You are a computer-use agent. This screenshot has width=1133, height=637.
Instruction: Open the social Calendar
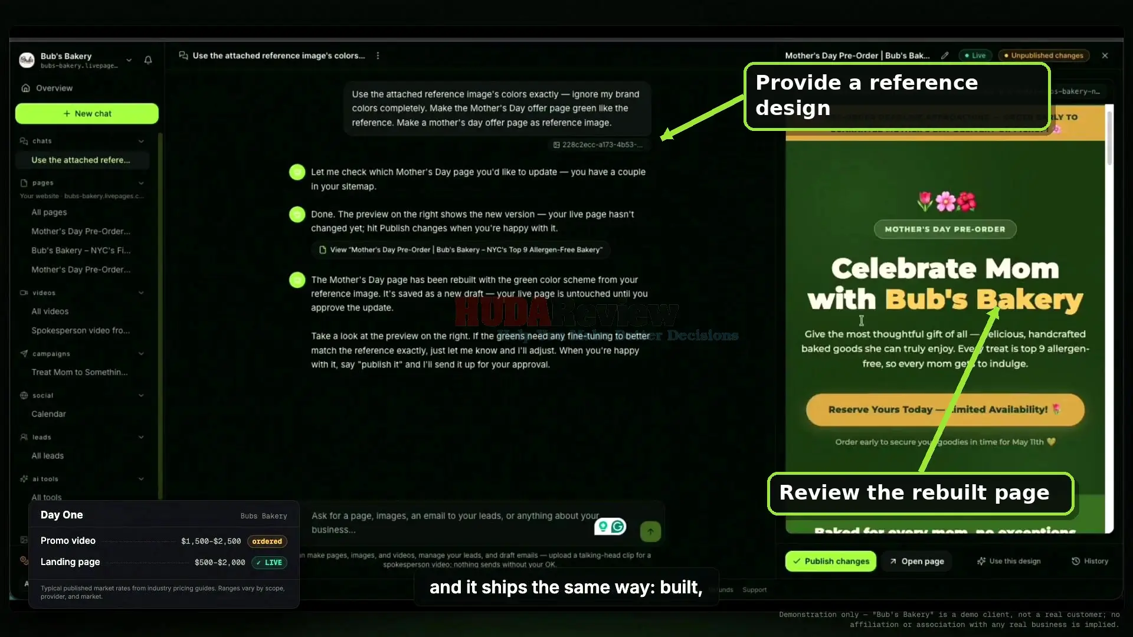tap(48, 414)
